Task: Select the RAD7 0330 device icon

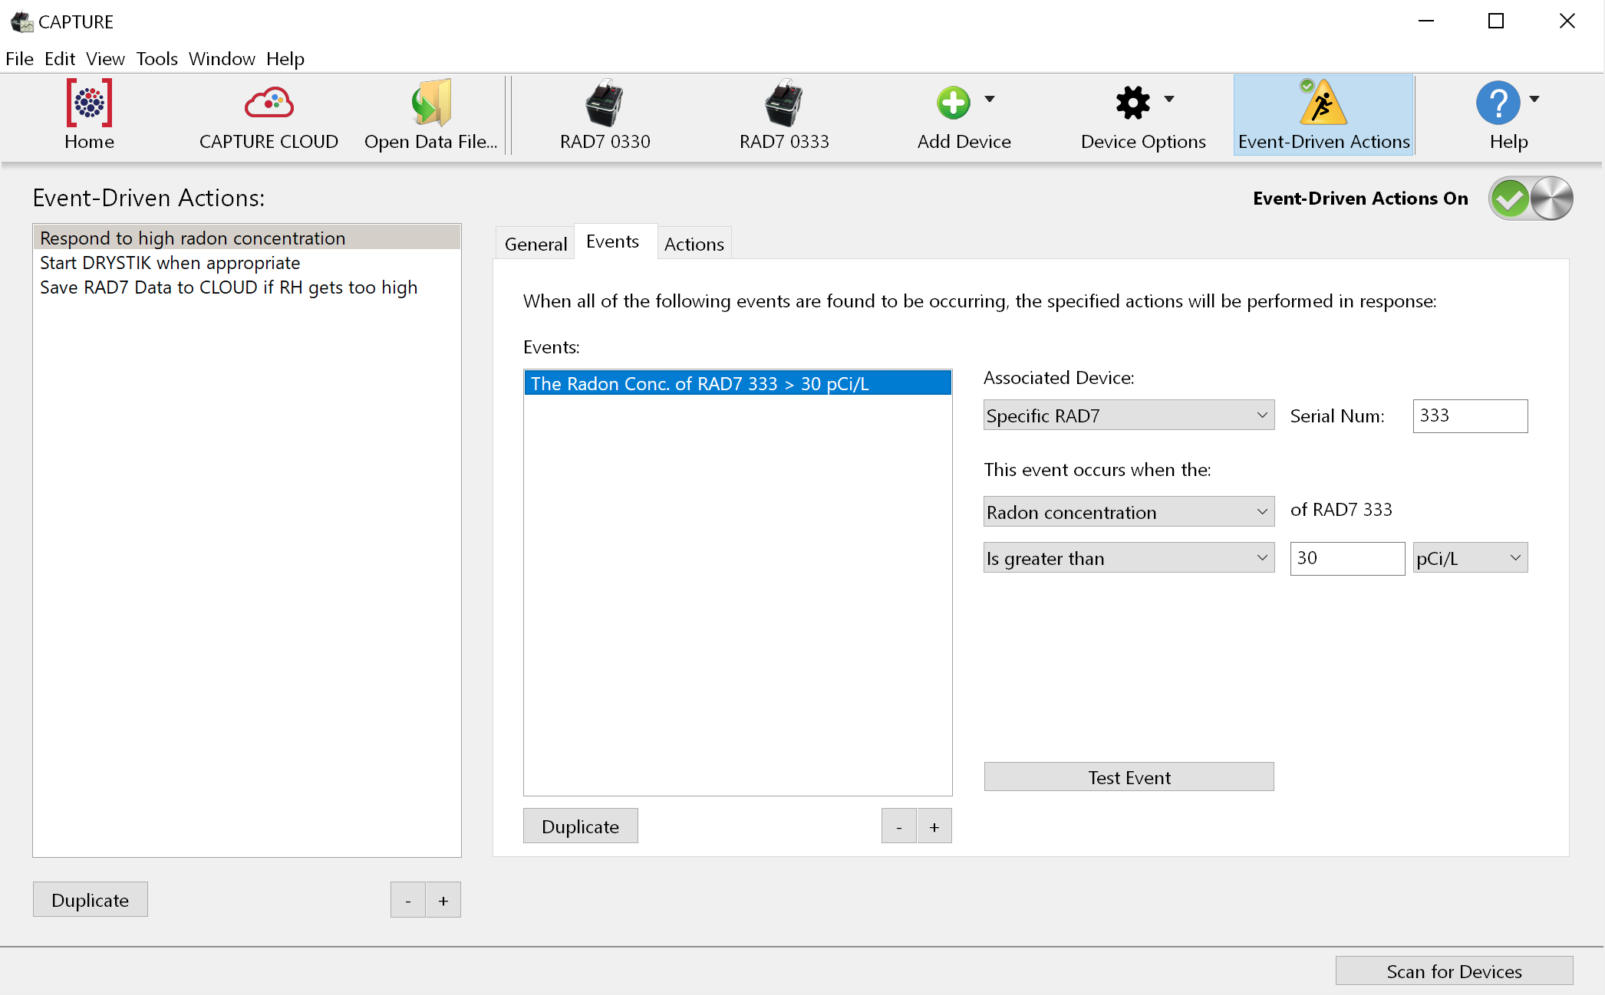Action: click(x=605, y=103)
